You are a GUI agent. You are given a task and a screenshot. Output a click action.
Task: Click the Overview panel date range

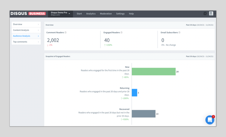(x=200, y=25)
